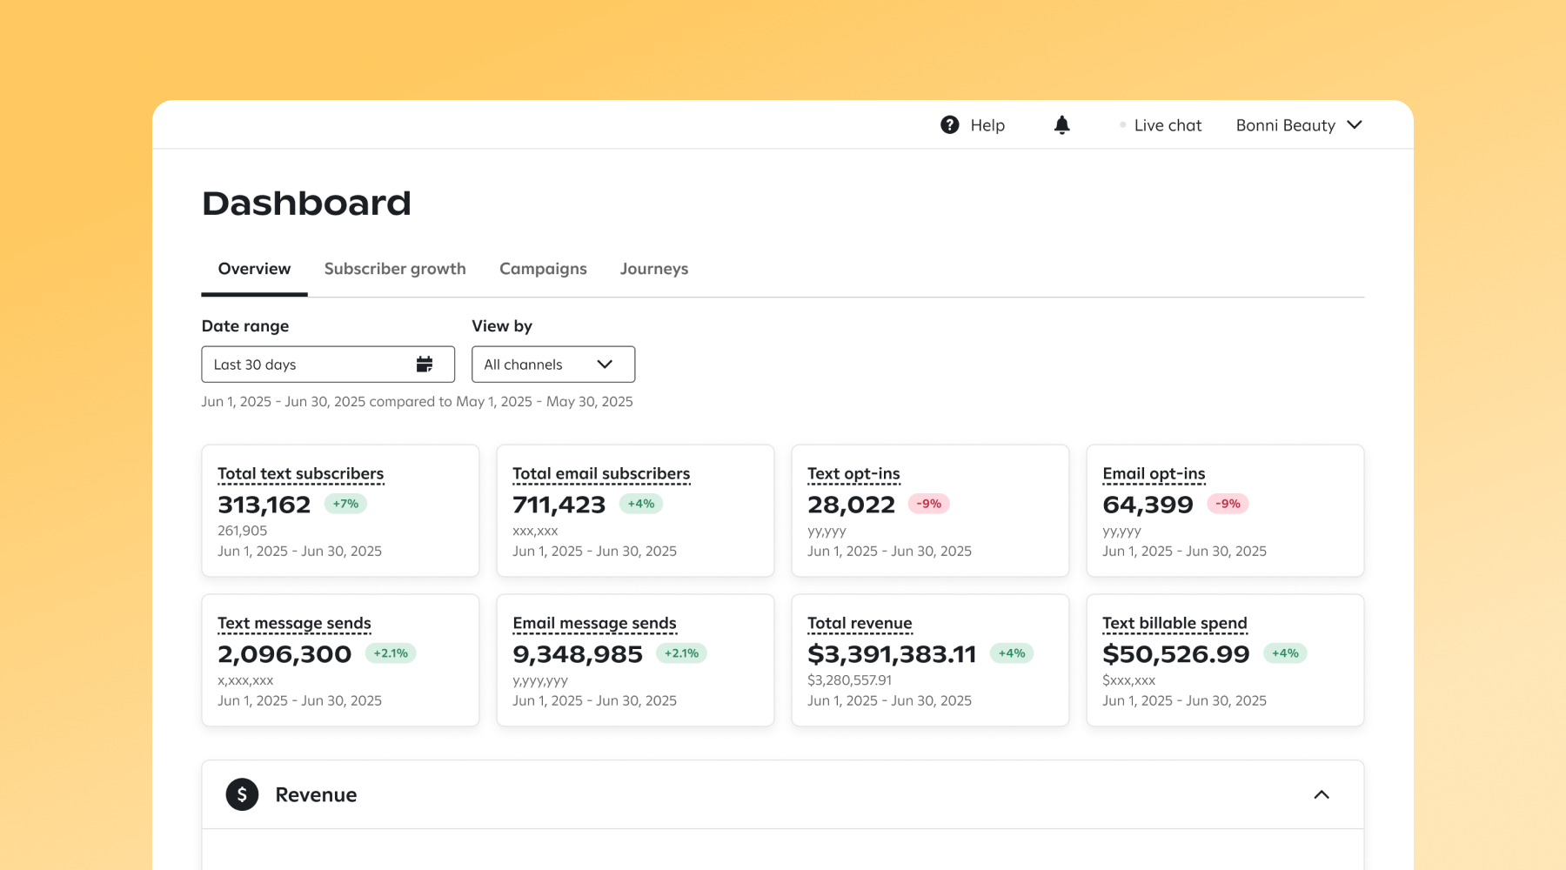
Task: Open the Campaigns tab
Action: [542, 269]
